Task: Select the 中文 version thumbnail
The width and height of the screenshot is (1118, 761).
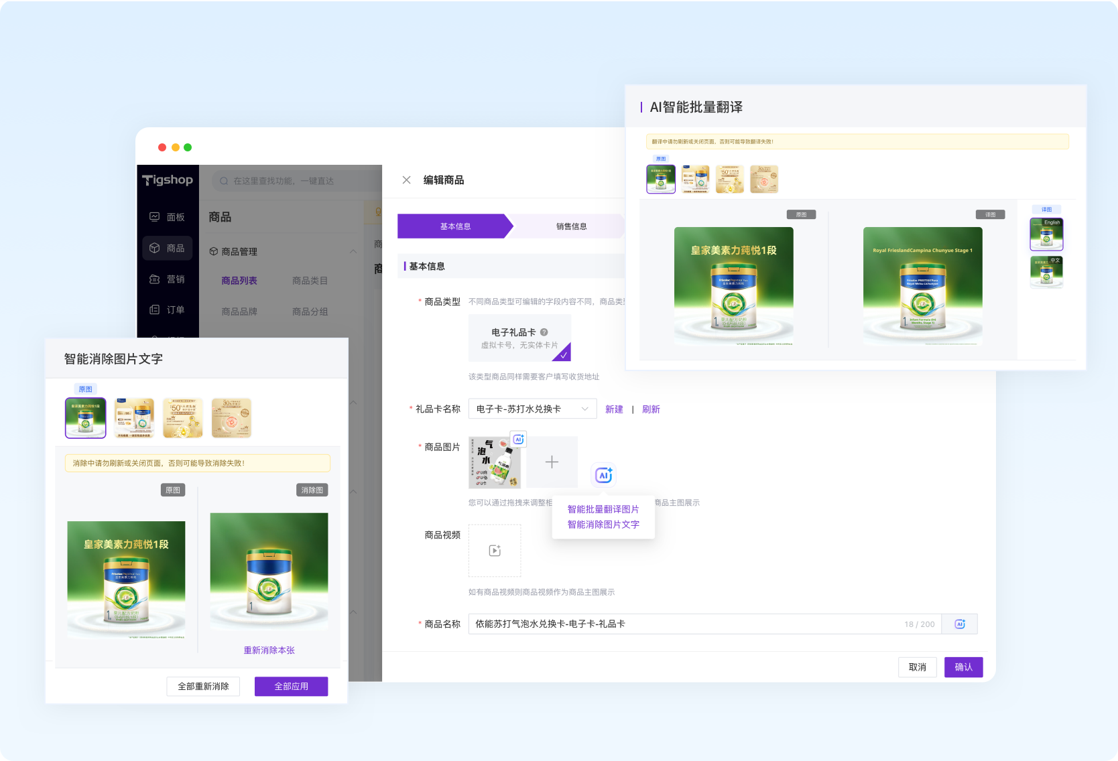Action: tap(1046, 272)
